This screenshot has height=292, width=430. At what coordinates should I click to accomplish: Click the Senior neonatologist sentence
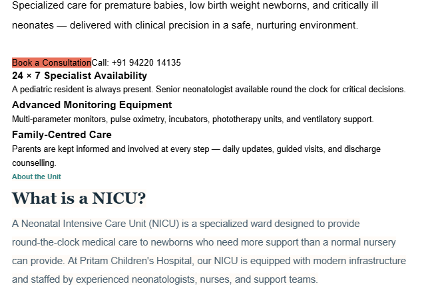(280, 90)
